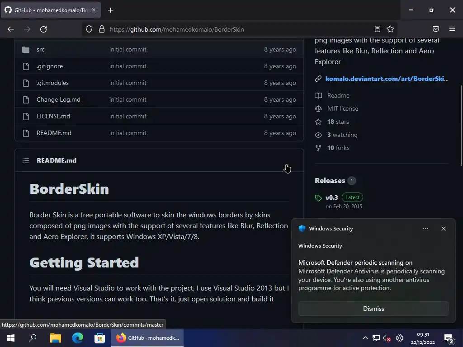
Task: Click the BorderSkin heading
Action: [x=69, y=189]
